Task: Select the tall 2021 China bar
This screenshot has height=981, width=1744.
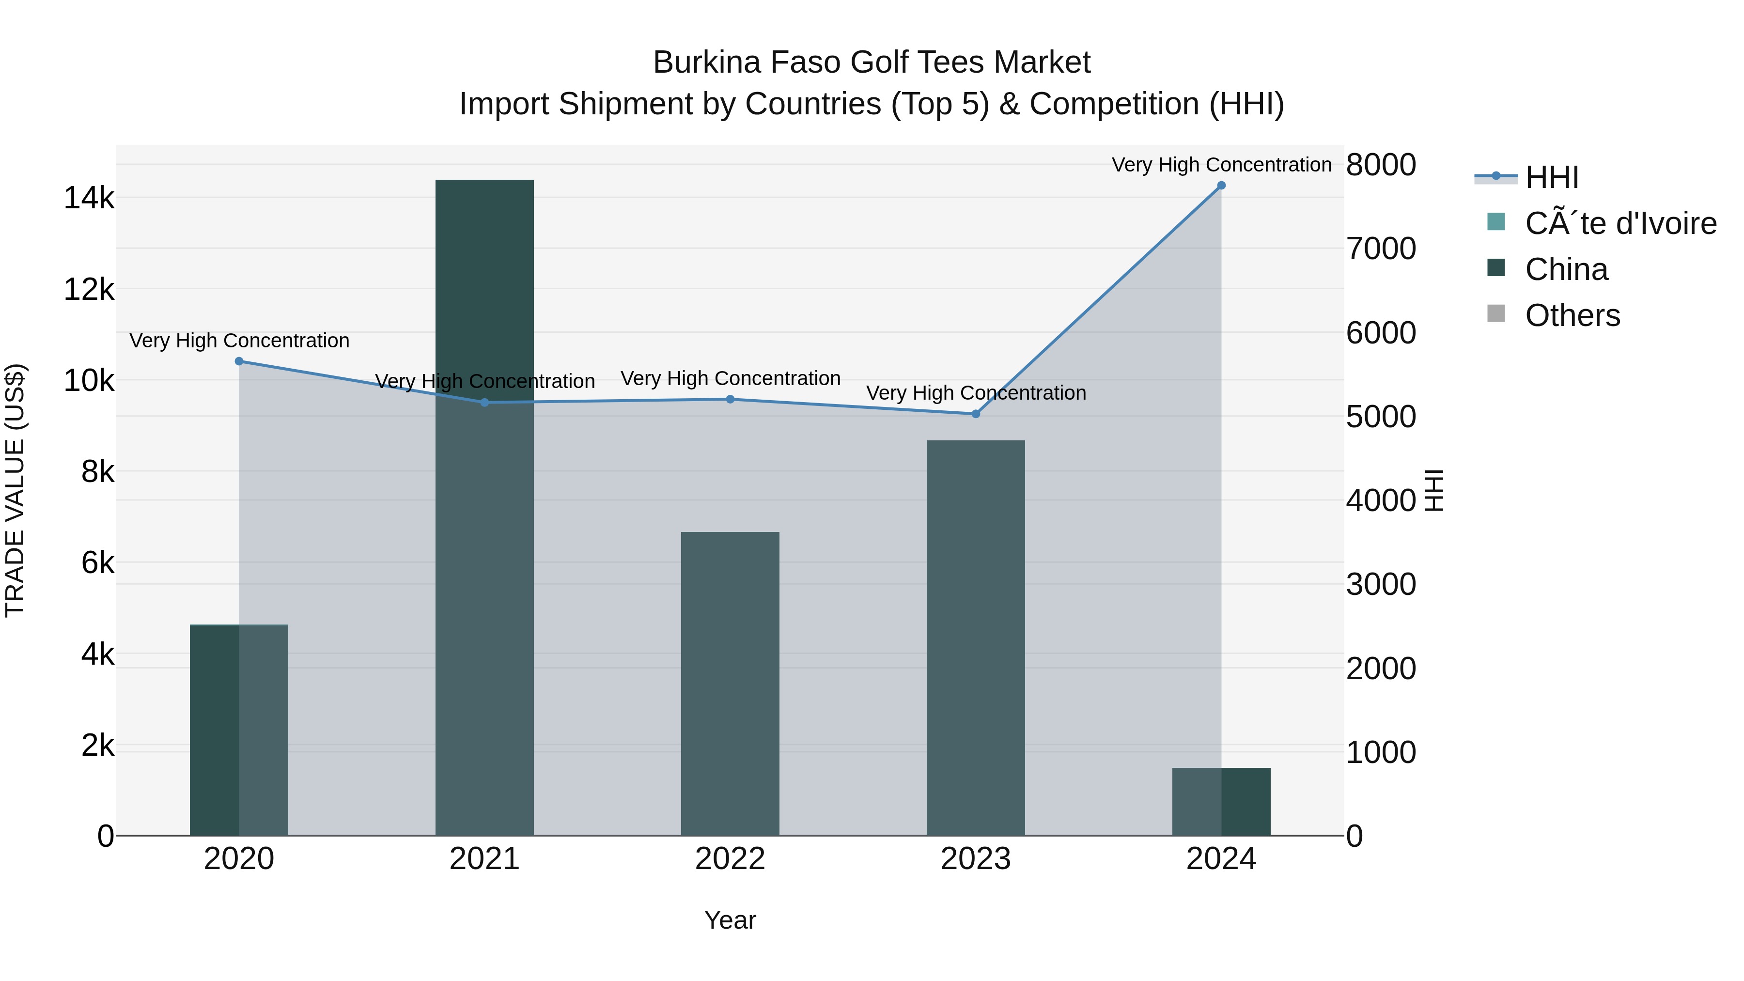Action: click(x=485, y=508)
